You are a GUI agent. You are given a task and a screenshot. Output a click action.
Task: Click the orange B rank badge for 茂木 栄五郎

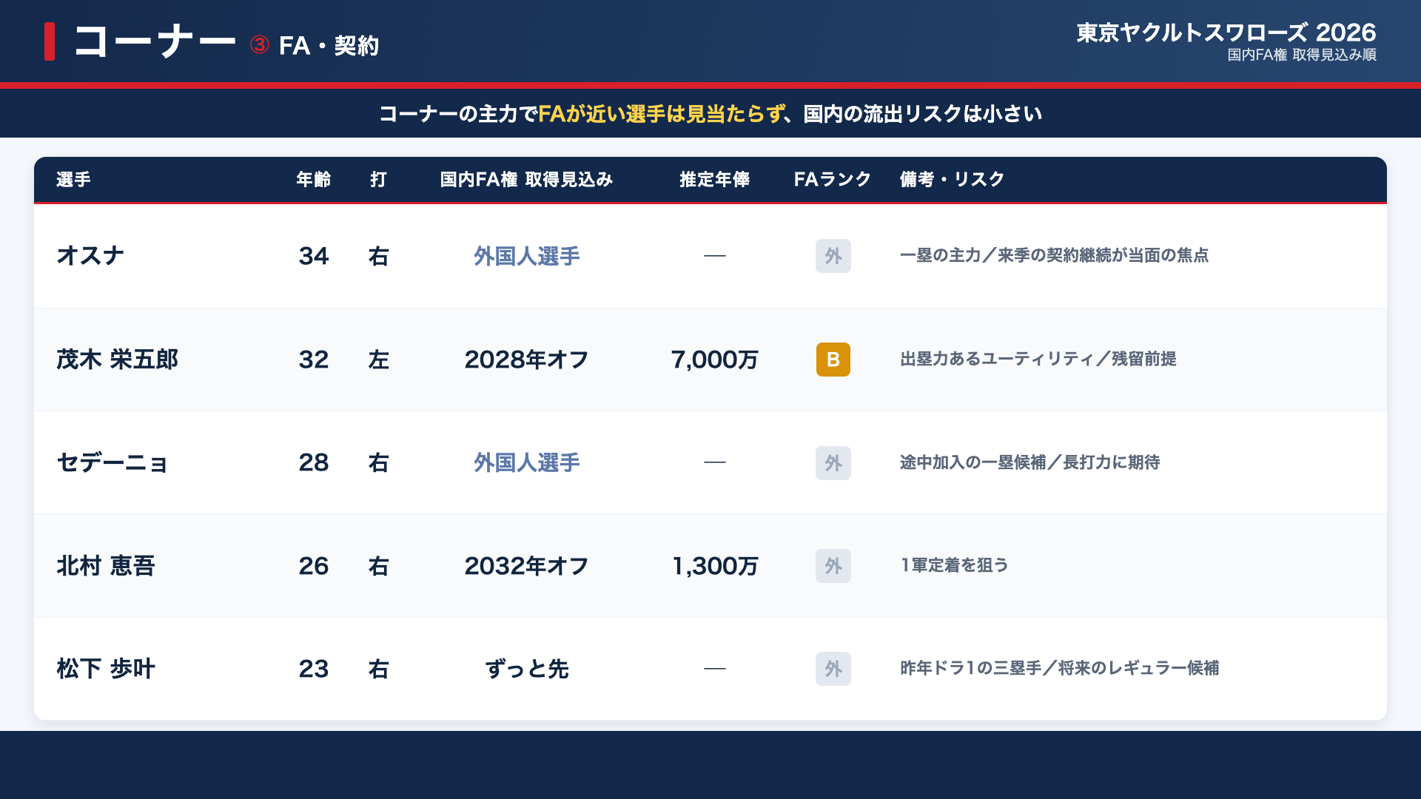point(833,360)
